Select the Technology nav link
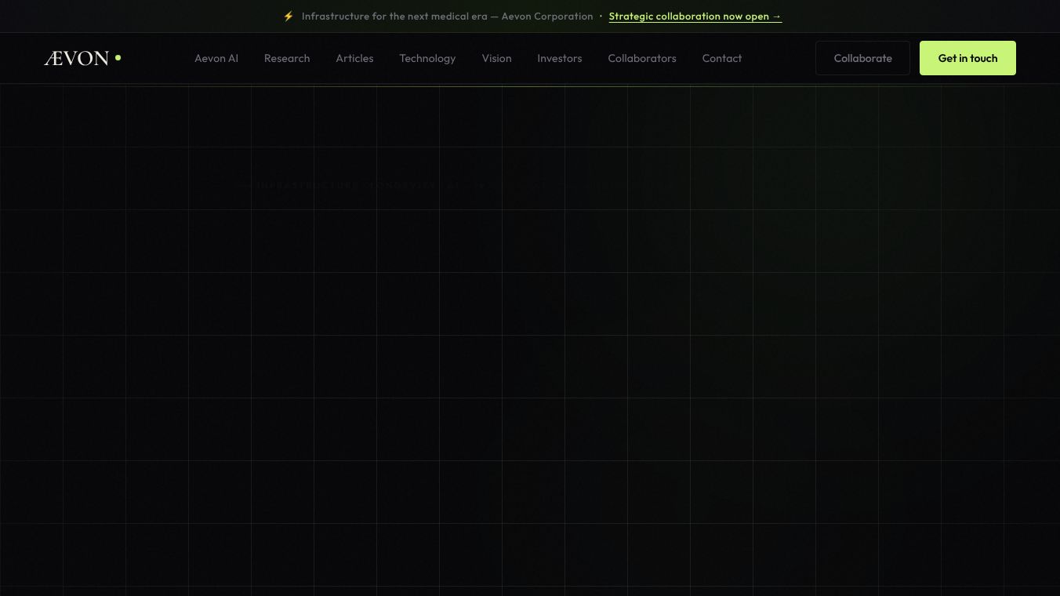This screenshot has width=1060, height=596. pyautogui.click(x=427, y=58)
